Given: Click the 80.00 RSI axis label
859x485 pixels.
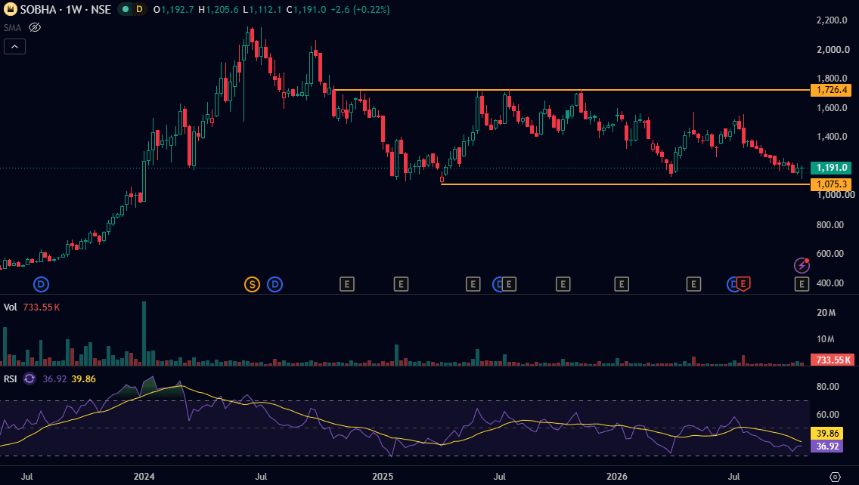Looking at the screenshot, I should click(828, 387).
